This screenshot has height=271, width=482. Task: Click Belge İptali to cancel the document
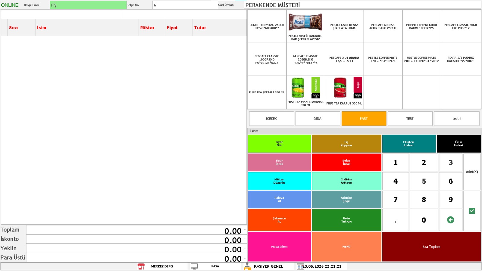[x=346, y=162]
